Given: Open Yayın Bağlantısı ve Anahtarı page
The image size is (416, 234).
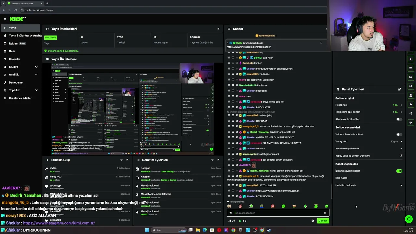Looking at the screenshot, I should (x=21, y=36).
